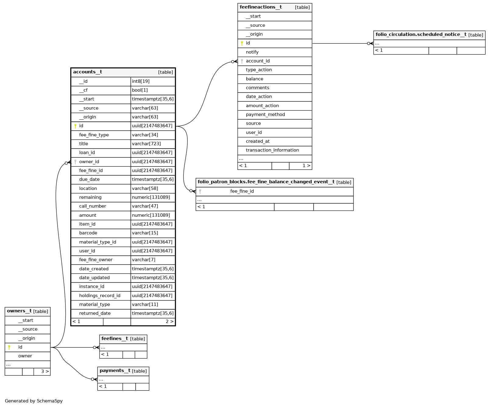Click the yellow key icon in owners__t
Viewport: 490px width, 407px height.
pyautogui.click(x=9, y=347)
